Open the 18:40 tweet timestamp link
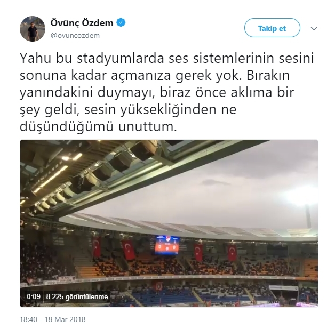Screen dimensions: 335x329 click(28, 319)
